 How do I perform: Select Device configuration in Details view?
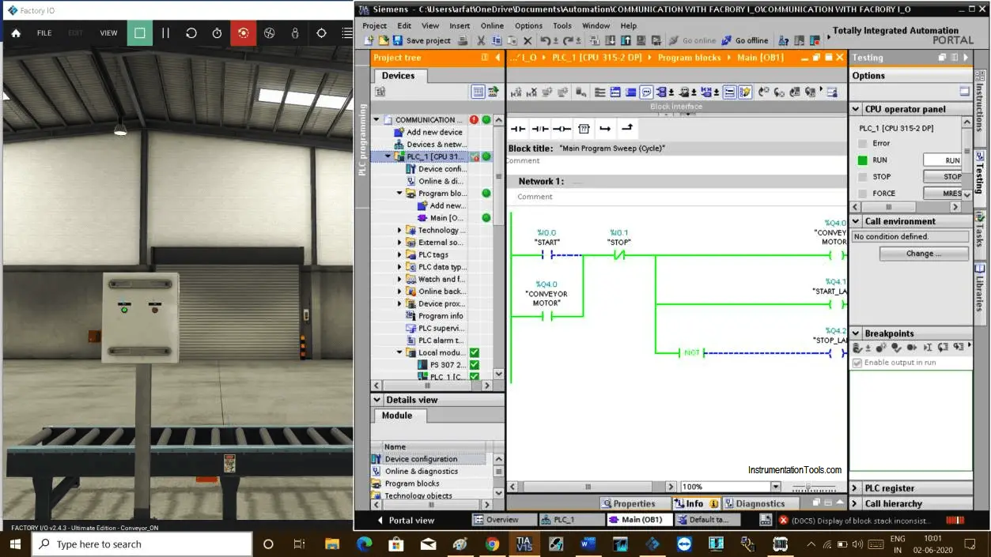click(421, 459)
